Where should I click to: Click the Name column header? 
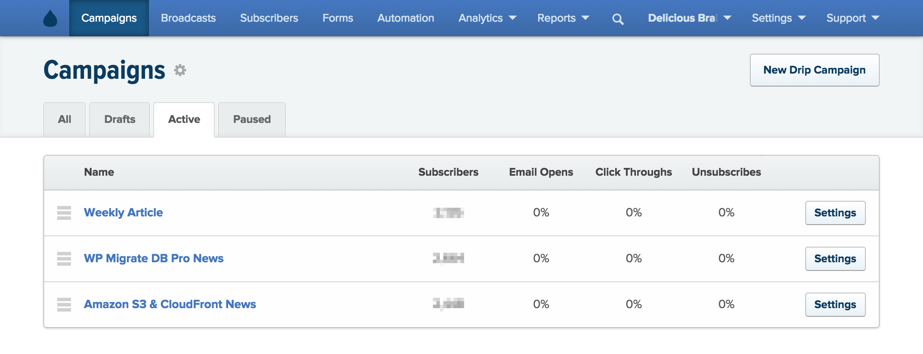tap(99, 172)
